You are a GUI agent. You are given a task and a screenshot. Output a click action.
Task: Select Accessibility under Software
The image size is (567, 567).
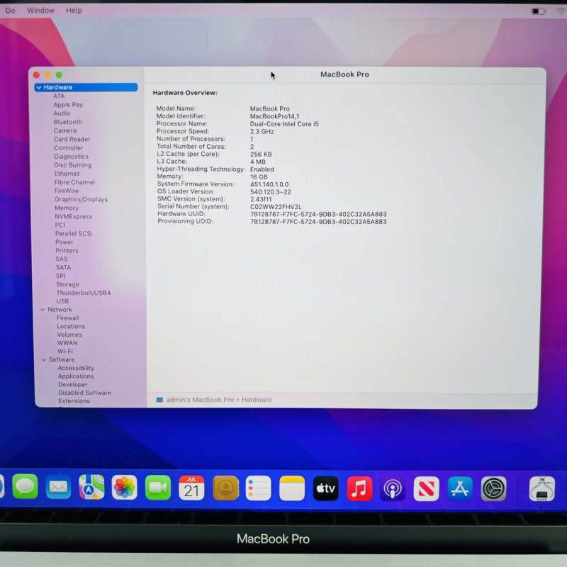[76, 368]
